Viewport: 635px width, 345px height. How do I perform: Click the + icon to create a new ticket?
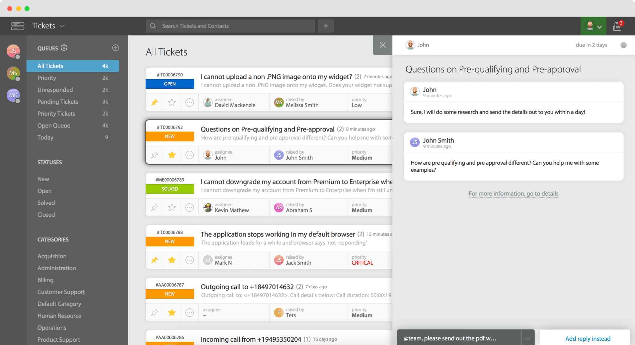coord(326,26)
